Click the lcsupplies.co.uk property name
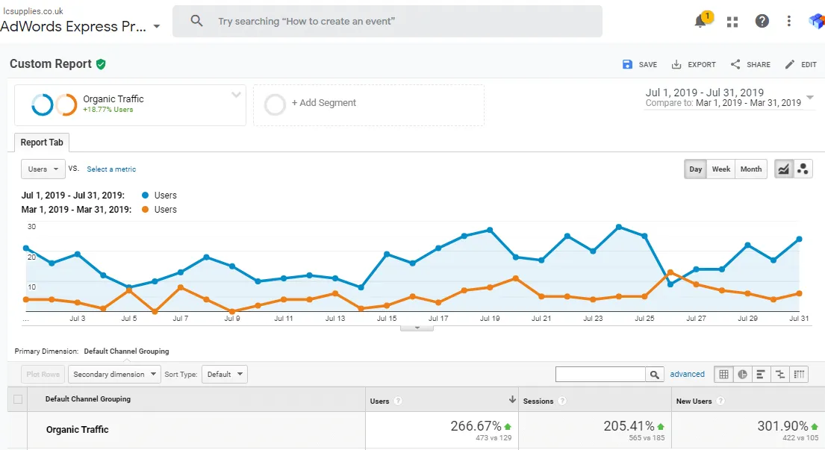The width and height of the screenshot is (825, 450). click(x=33, y=11)
